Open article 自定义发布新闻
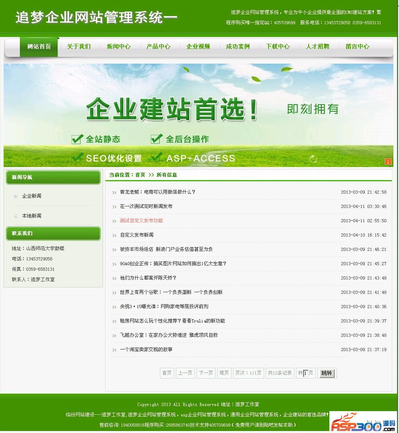 point(136,235)
